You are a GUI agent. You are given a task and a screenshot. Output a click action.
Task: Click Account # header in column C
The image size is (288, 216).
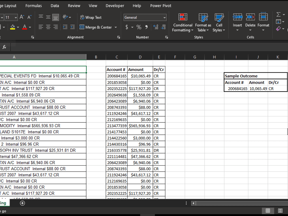(x=117, y=70)
